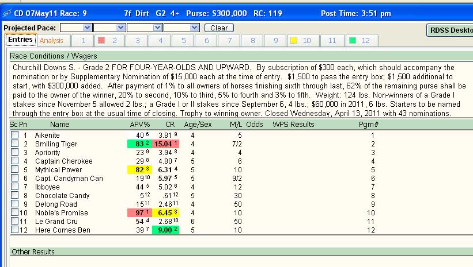Click Noble's Promise yellow CR cell 6.45

(165, 213)
